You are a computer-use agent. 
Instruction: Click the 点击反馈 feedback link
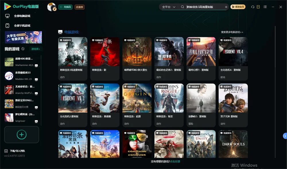pyautogui.click(x=175, y=161)
